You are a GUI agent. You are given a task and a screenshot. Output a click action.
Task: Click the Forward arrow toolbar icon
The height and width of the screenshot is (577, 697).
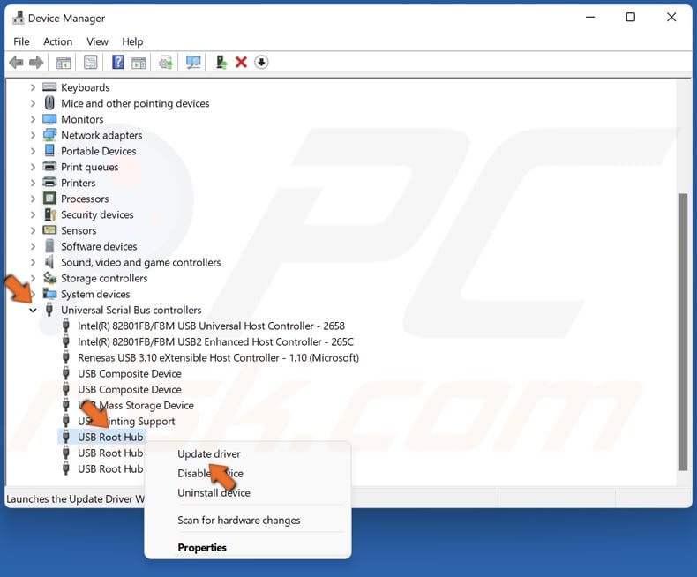pos(36,63)
